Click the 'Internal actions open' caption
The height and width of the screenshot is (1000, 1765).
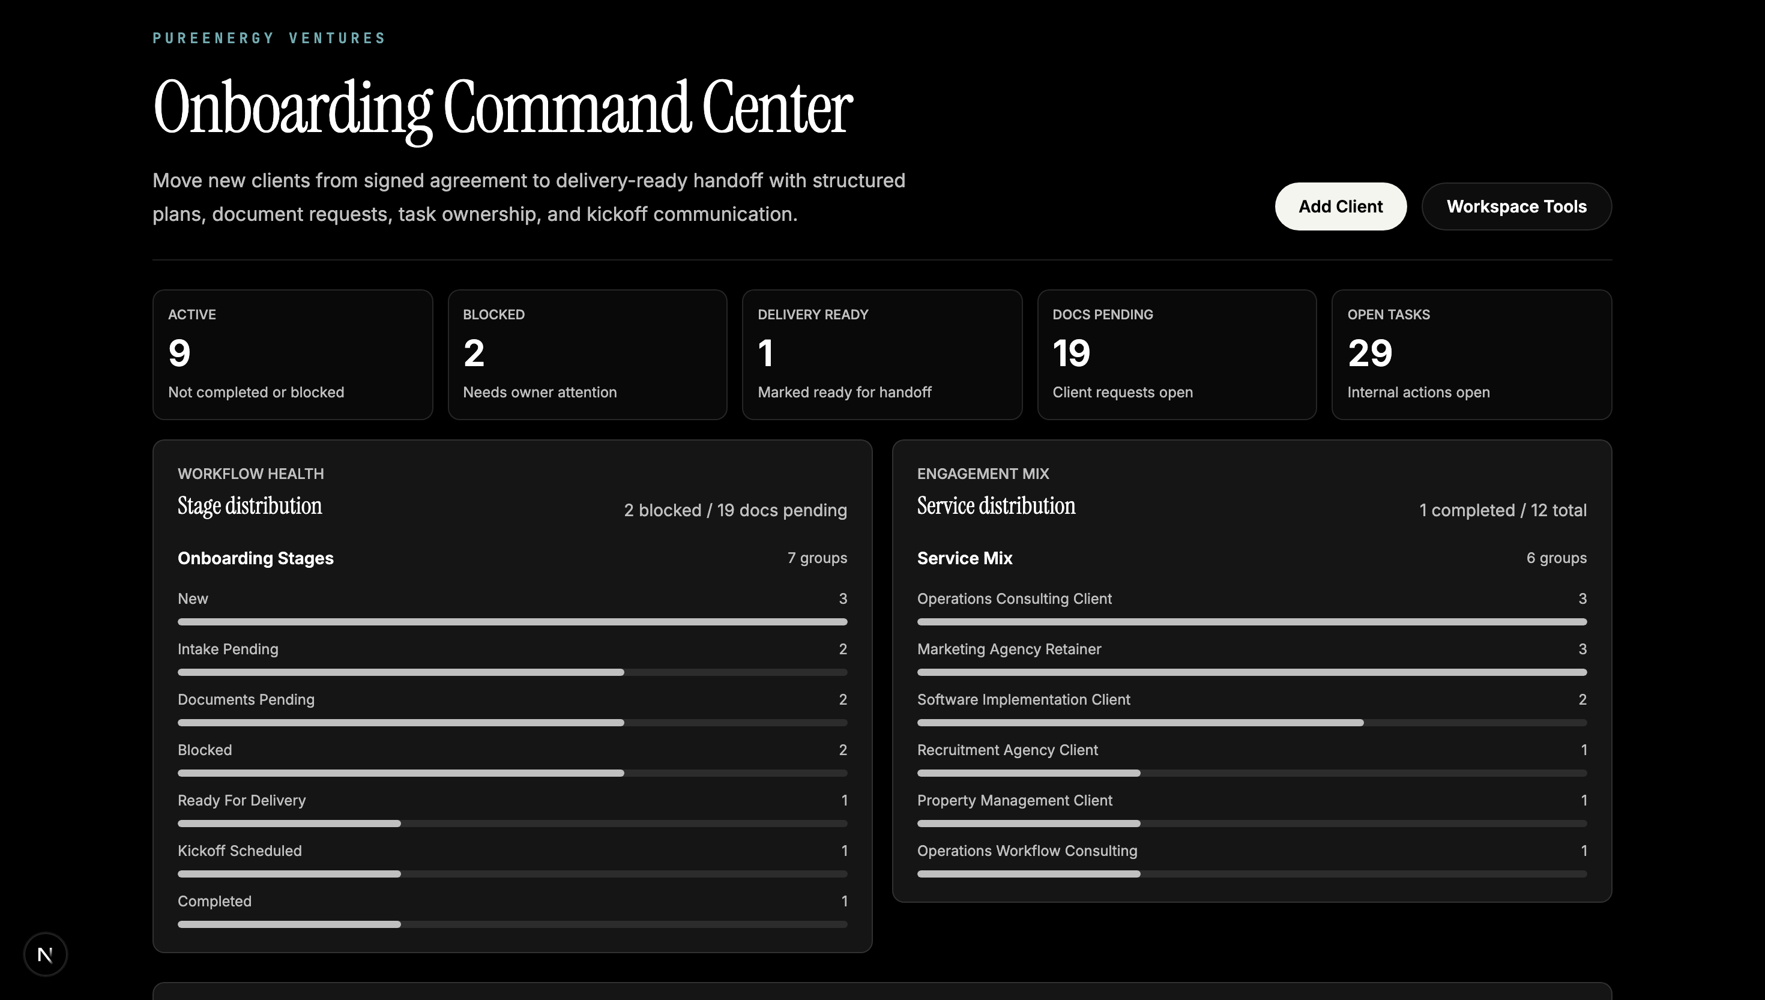(x=1418, y=392)
